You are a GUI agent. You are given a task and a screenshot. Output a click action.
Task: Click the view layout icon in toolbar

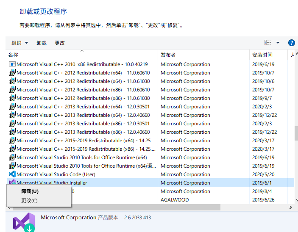[268, 42]
